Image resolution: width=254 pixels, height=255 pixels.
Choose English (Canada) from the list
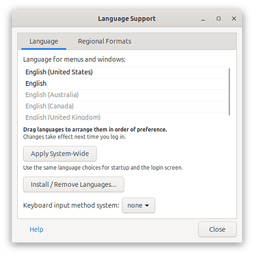pyautogui.click(x=126, y=106)
